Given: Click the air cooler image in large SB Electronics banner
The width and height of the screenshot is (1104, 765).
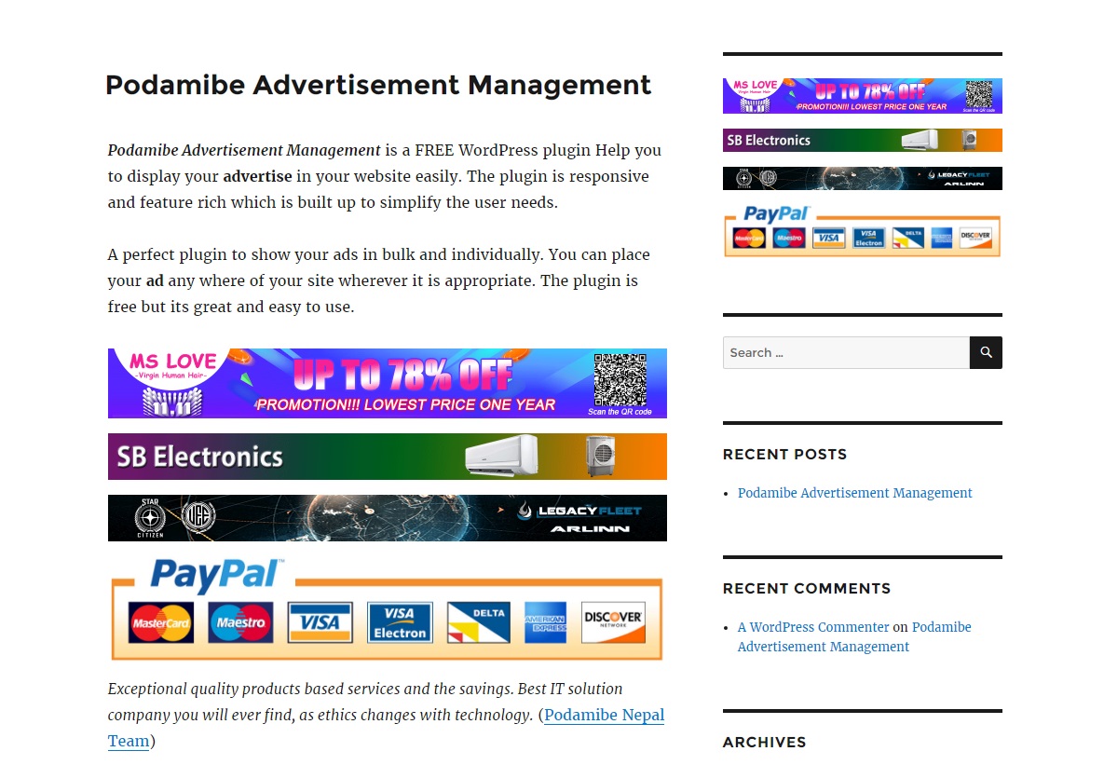Looking at the screenshot, I should coord(601,456).
